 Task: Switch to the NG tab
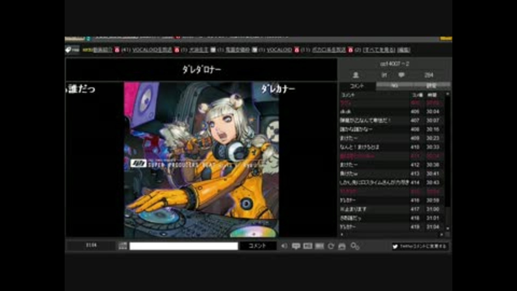coord(394,86)
